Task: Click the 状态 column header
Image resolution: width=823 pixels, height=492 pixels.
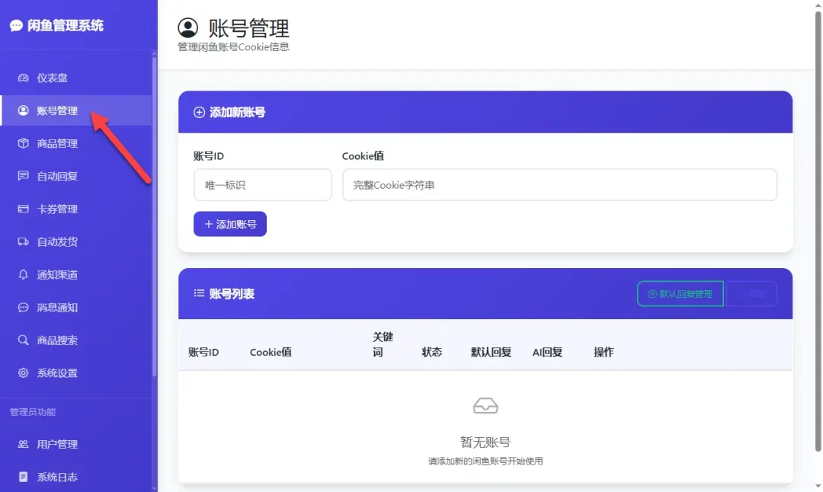Action: (432, 352)
